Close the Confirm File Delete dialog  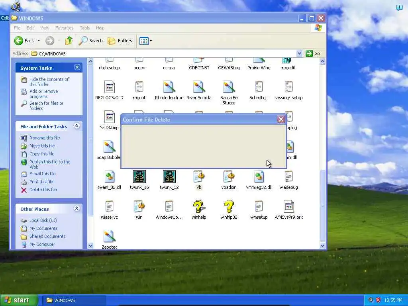(281, 120)
